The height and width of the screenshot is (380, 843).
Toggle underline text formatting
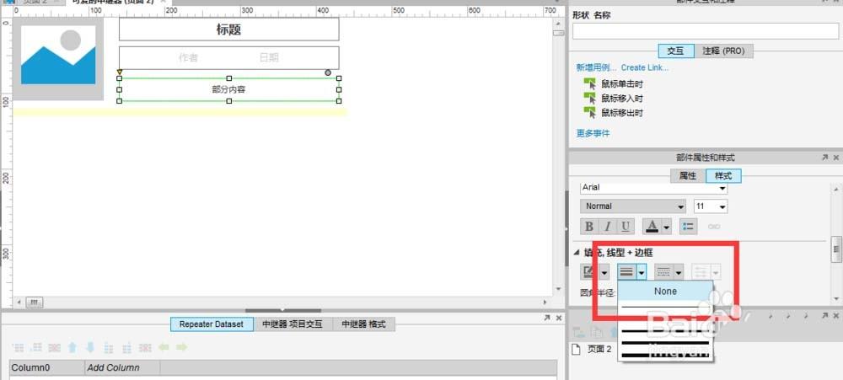click(625, 227)
